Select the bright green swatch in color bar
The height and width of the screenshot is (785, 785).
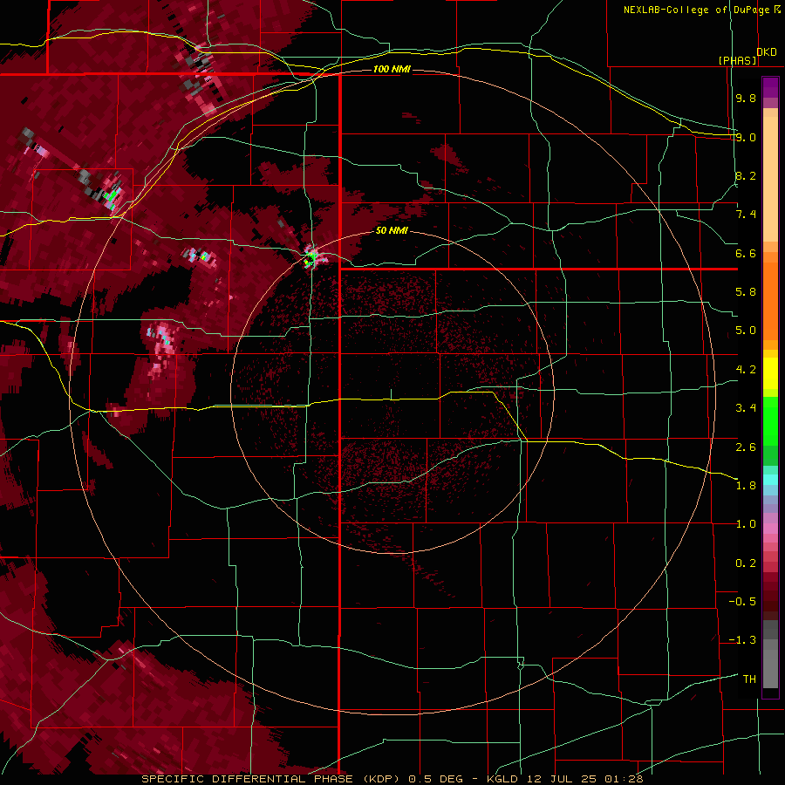(770, 420)
